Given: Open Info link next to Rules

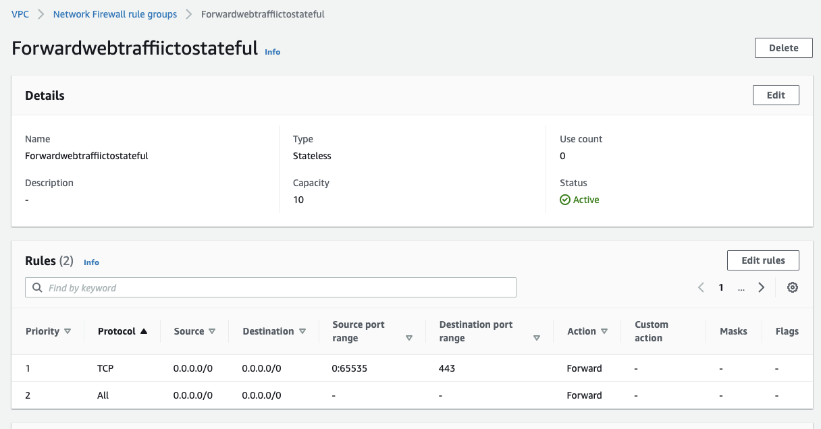Looking at the screenshot, I should [91, 262].
